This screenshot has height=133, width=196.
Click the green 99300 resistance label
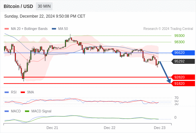tap(179, 36)
